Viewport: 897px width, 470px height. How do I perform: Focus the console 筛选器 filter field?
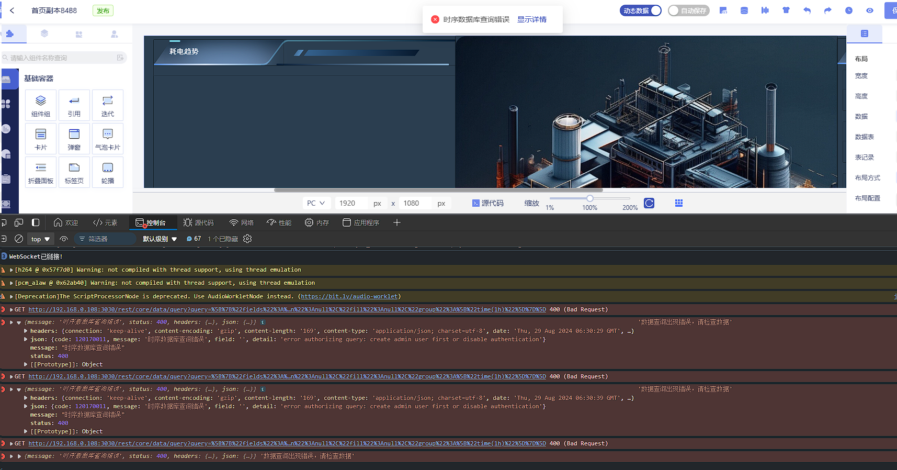pyautogui.click(x=105, y=239)
